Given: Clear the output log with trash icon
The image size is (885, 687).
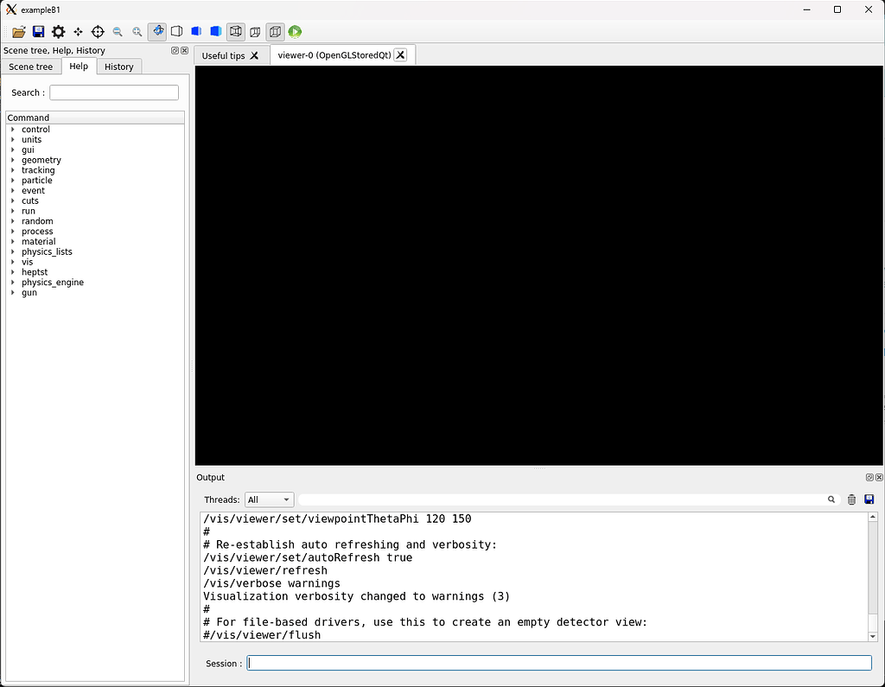Looking at the screenshot, I should pos(850,499).
